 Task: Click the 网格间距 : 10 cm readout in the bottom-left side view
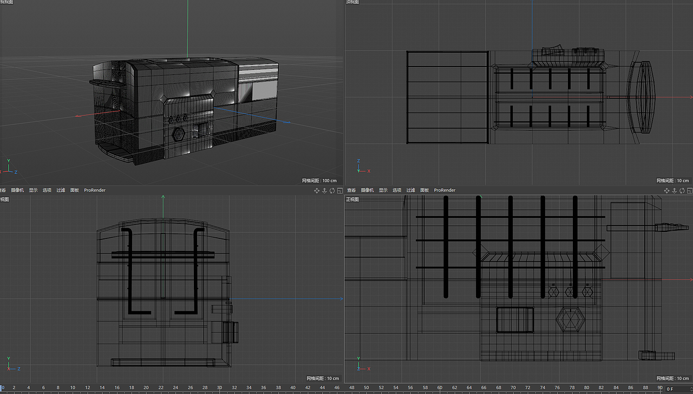(x=323, y=378)
